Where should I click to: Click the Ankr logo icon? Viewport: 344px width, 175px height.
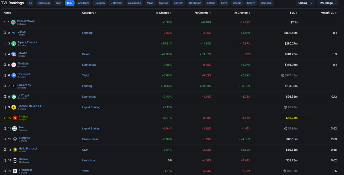[x=14, y=129]
